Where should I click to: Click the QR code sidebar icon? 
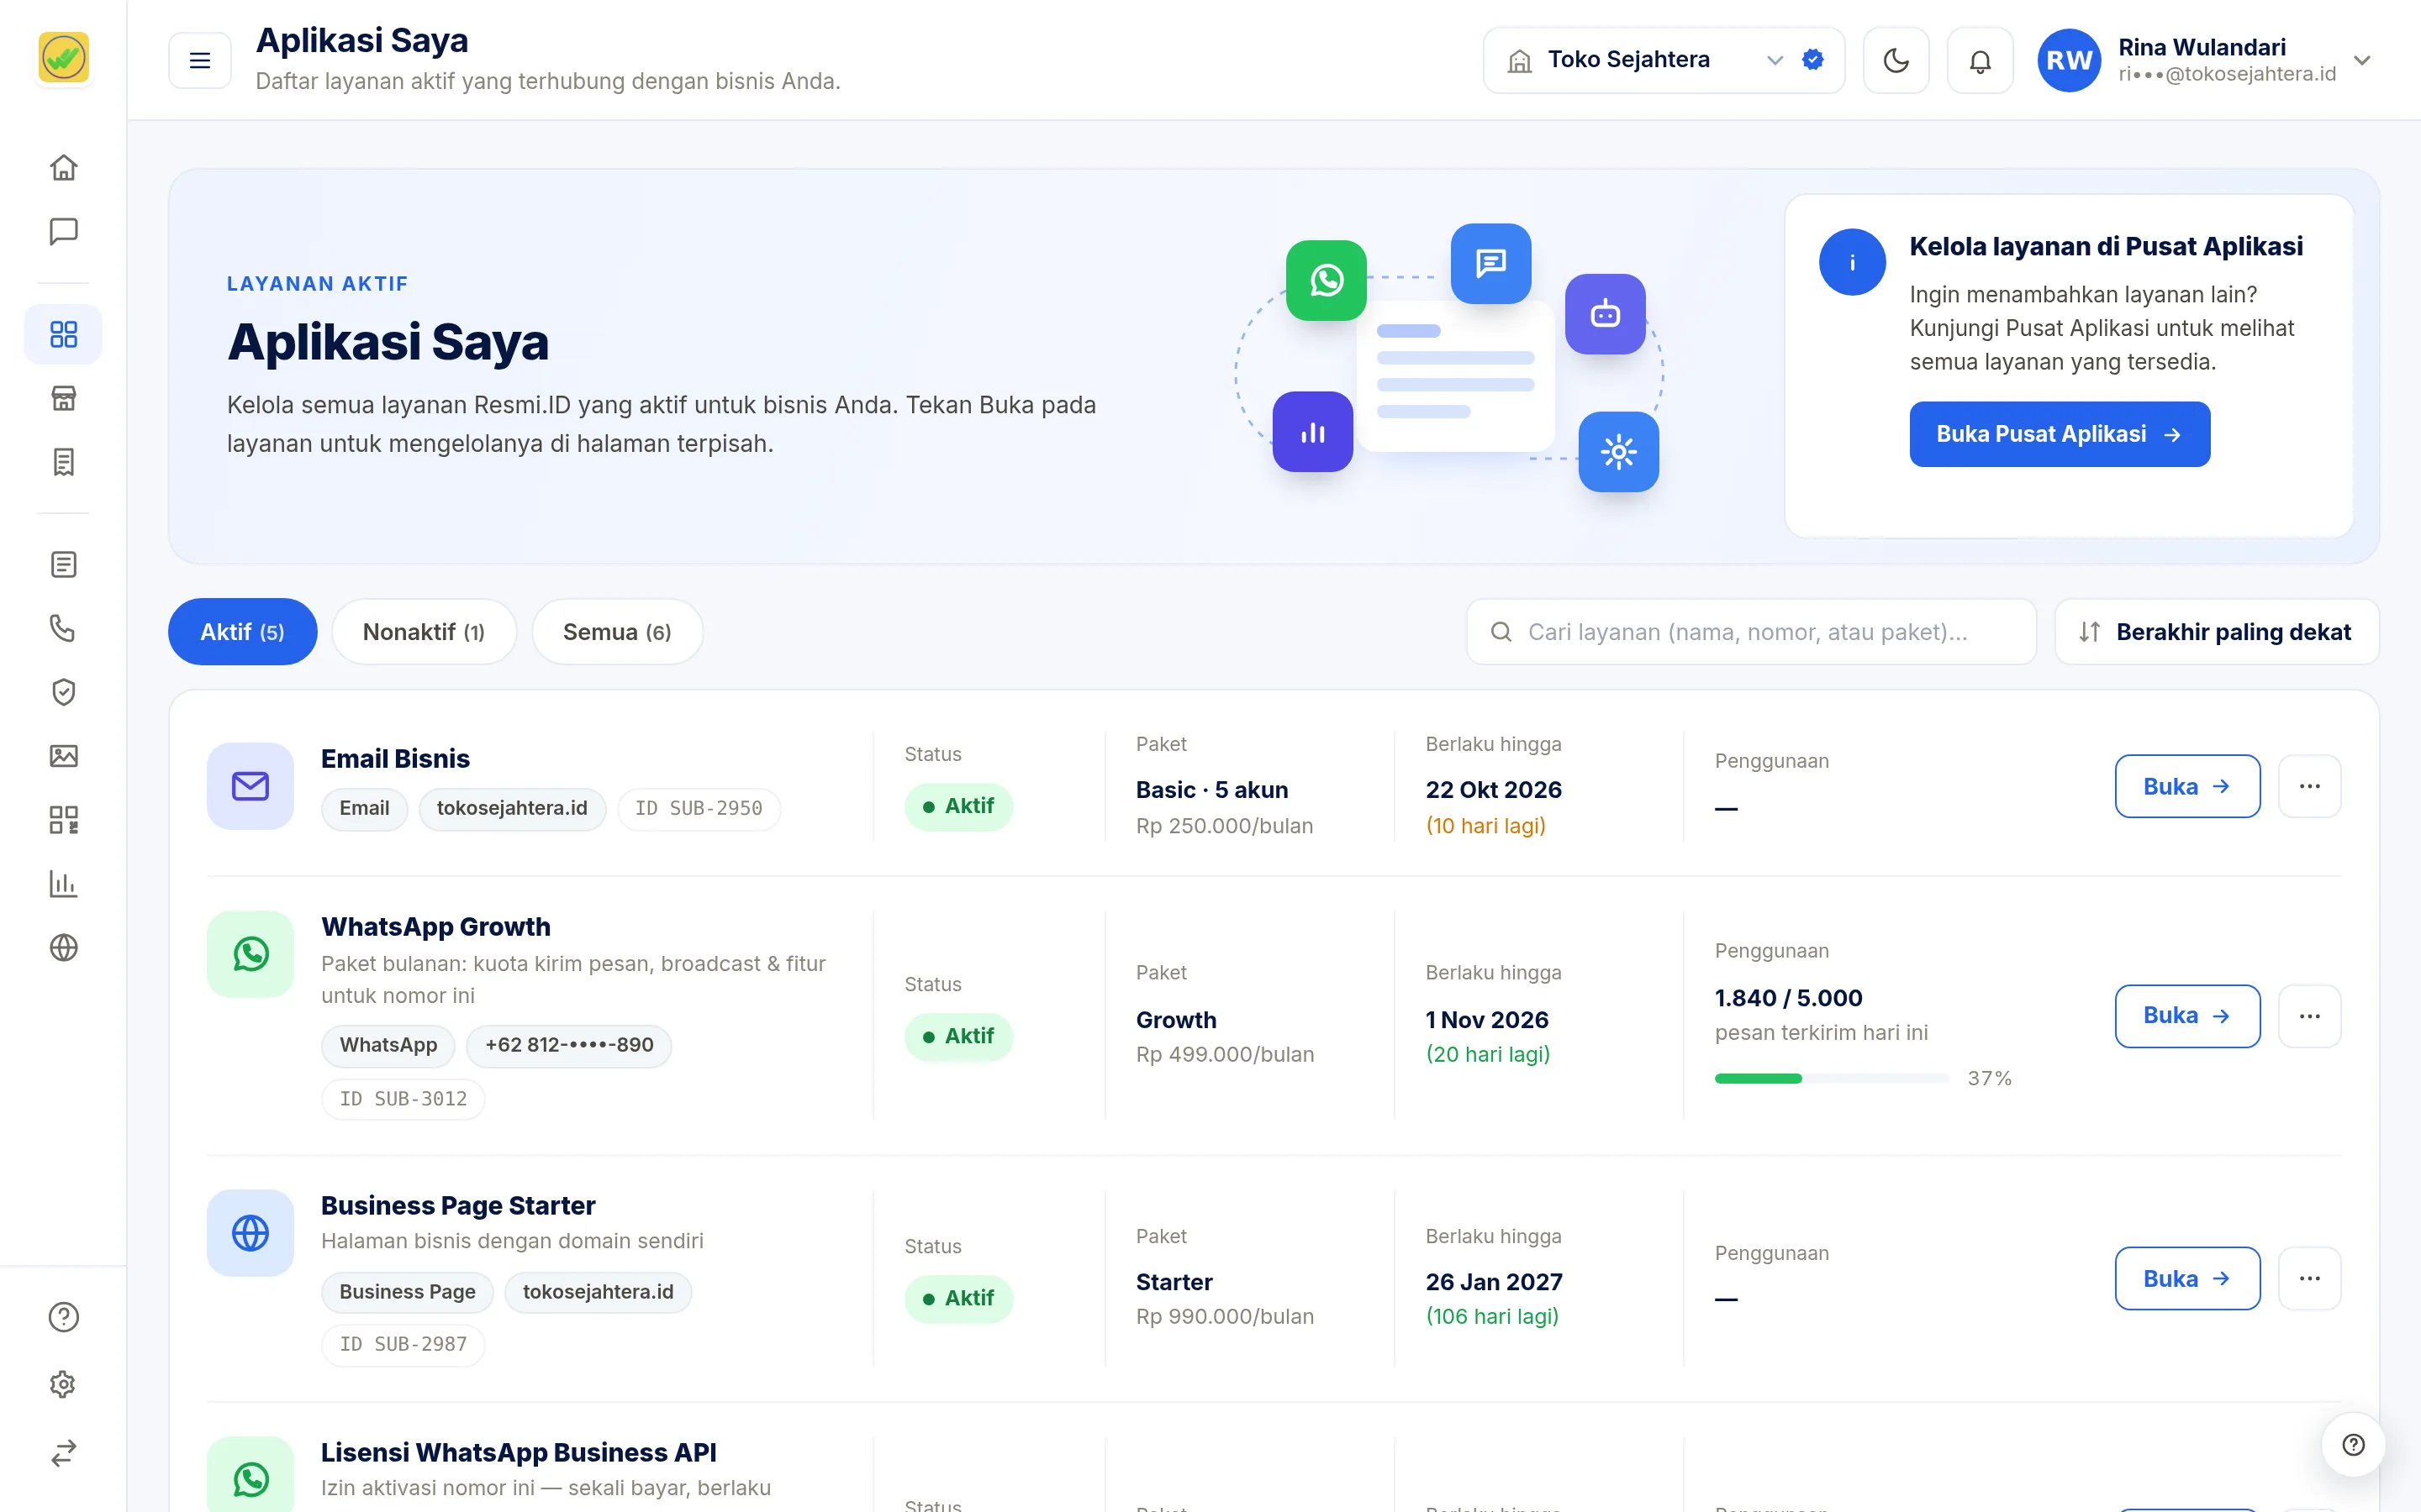coord(63,820)
